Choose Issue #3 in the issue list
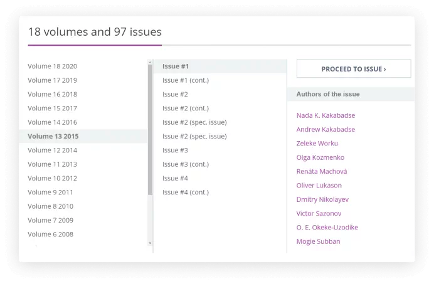The width and height of the screenshot is (434, 284). 176,150
